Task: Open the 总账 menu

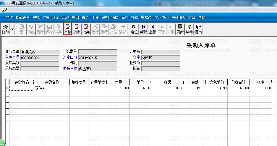Action: [36, 17]
